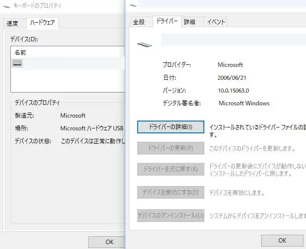
Task: Click the 2006/06/21 date value
Action: point(232,78)
